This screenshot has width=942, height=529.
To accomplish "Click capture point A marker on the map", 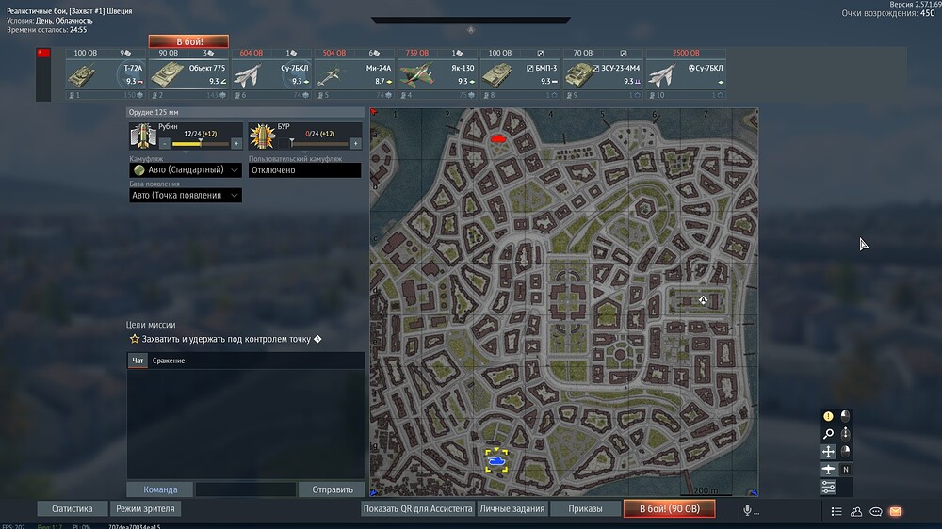I will [x=703, y=300].
